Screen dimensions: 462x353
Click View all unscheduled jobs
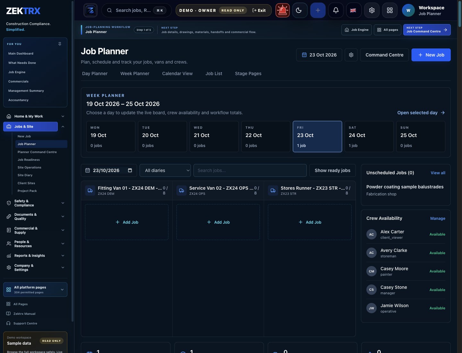(x=438, y=173)
